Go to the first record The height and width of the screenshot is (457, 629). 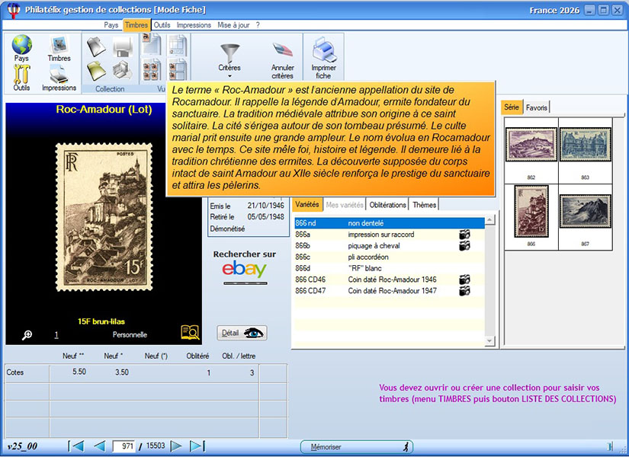pos(76,446)
